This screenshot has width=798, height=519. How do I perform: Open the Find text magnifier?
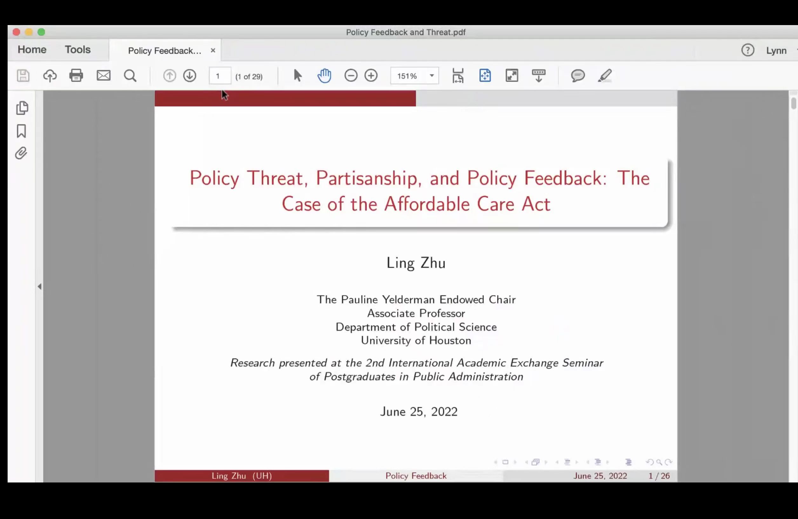tap(130, 76)
